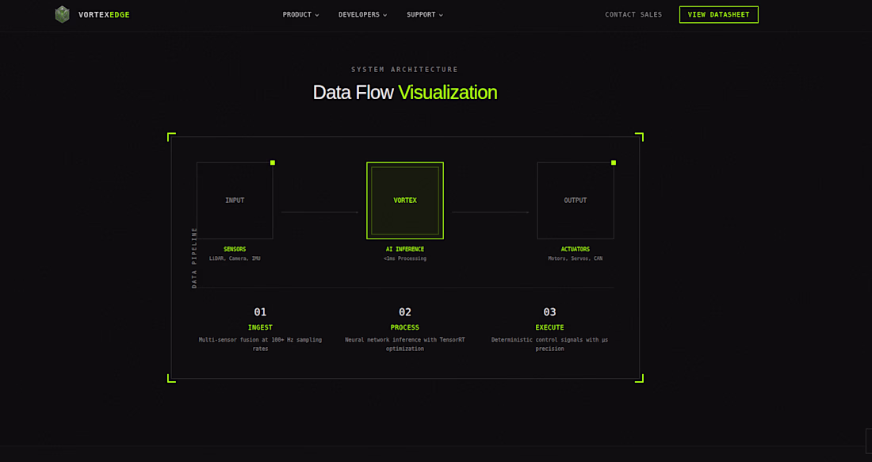Select the INPUT node box

(235, 200)
